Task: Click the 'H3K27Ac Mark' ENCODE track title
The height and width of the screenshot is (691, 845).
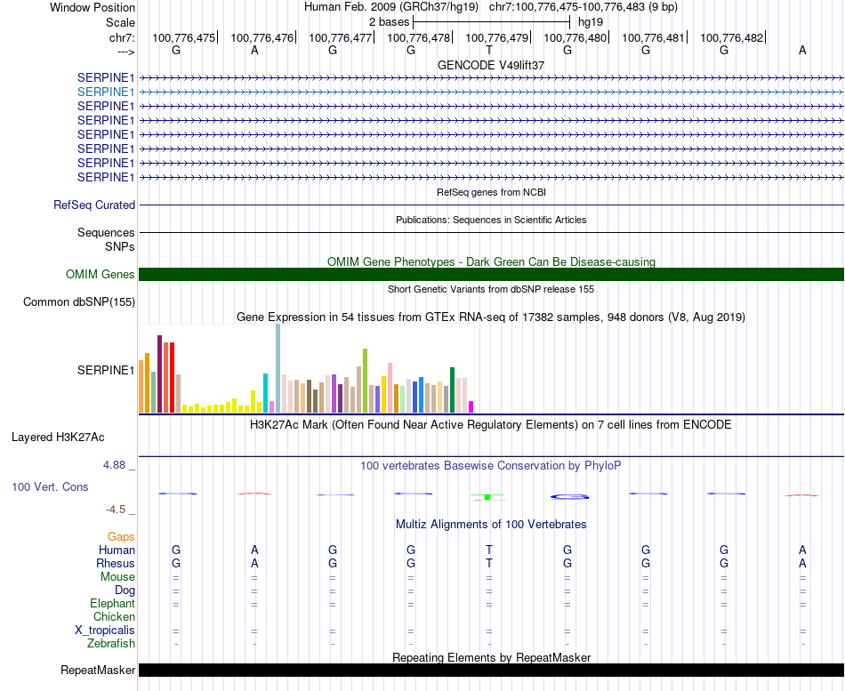Action: tap(491, 425)
